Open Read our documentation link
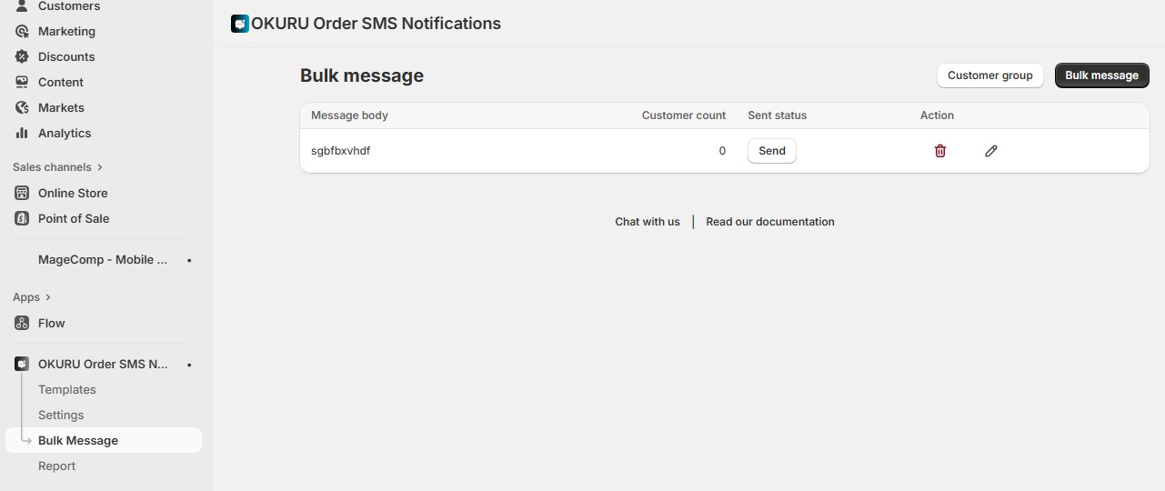 [x=769, y=222]
